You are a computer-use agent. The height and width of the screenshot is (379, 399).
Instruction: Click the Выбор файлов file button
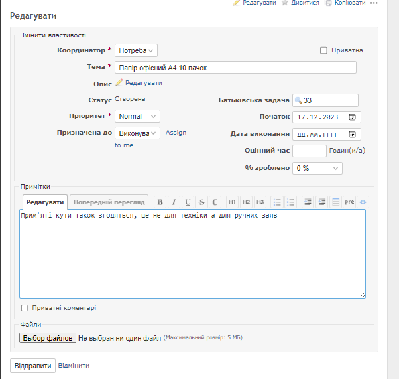pyautogui.click(x=48, y=338)
